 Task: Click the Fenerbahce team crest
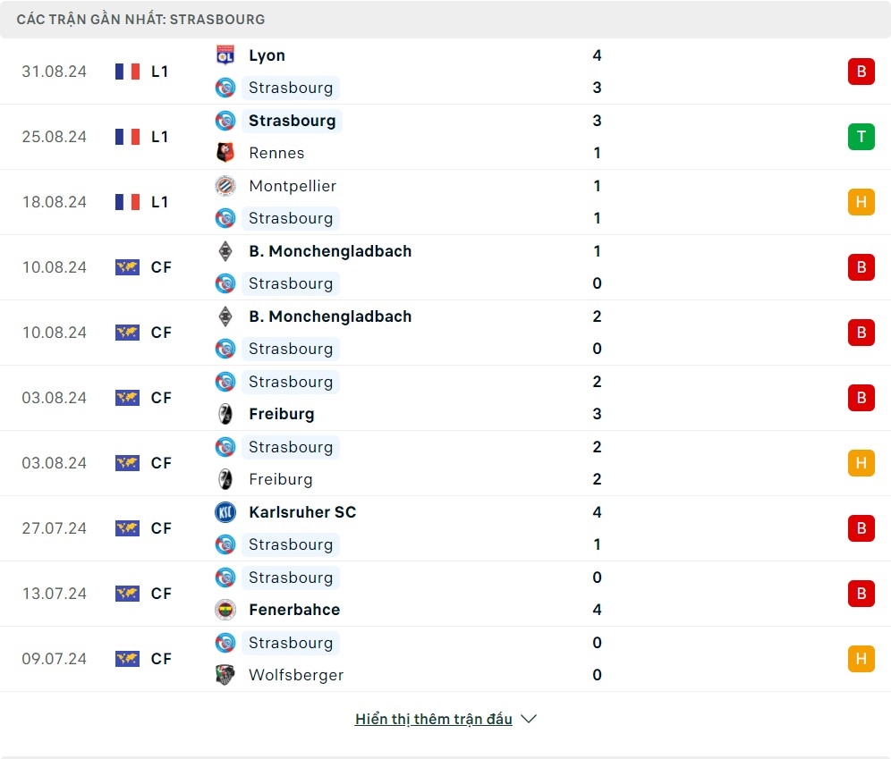pyautogui.click(x=225, y=610)
